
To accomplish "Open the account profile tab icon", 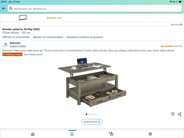I will coord(72,134).
